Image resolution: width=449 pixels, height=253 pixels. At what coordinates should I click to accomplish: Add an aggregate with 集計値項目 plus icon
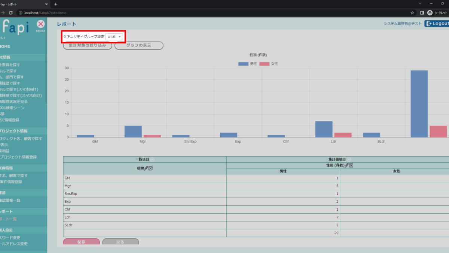(349, 160)
